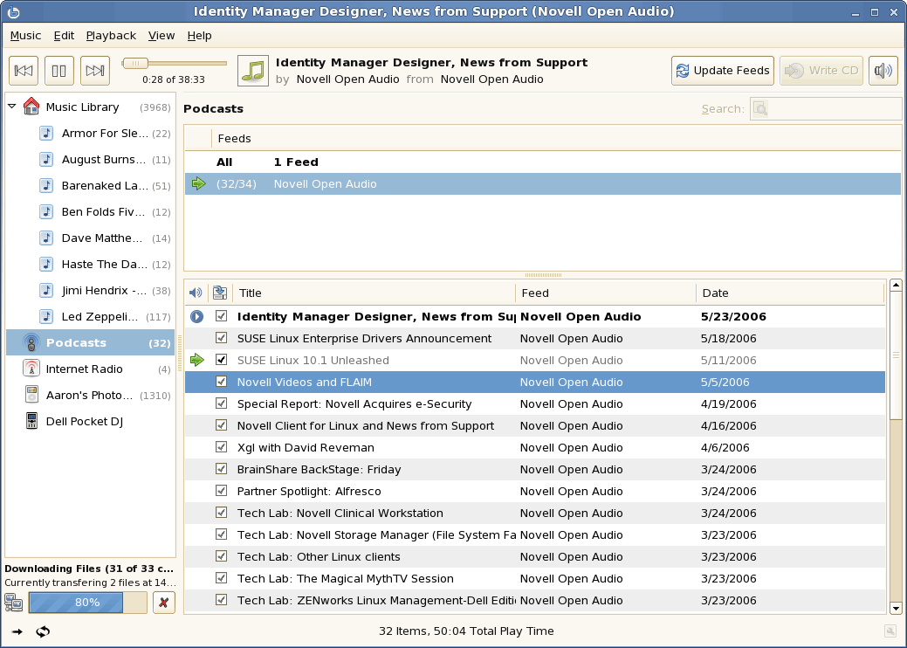The width and height of the screenshot is (907, 648).
Task: Collapse the Music Library tree
Action: click(x=12, y=107)
